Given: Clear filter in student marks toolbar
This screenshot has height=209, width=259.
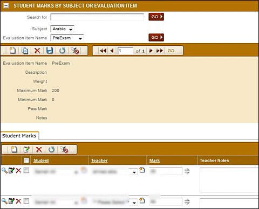Looking at the screenshot, I should tap(64, 149).
